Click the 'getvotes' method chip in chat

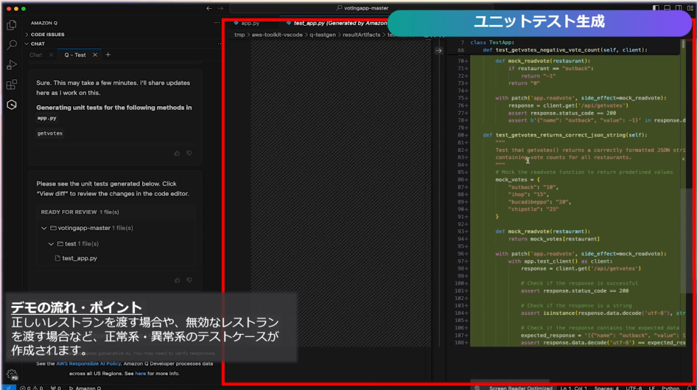(50, 133)
